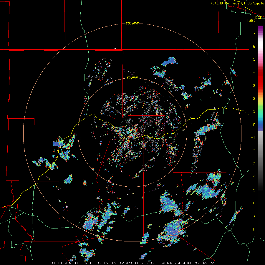The width and height of the screenshot is (265, 265).
Task: Click the vertical ZDR color scale bar
Action: (260, 131)
